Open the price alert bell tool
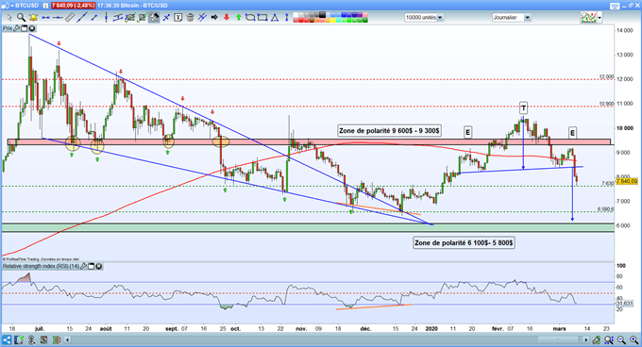This screenshot has width=642, height=347. [x=33, y=18]
